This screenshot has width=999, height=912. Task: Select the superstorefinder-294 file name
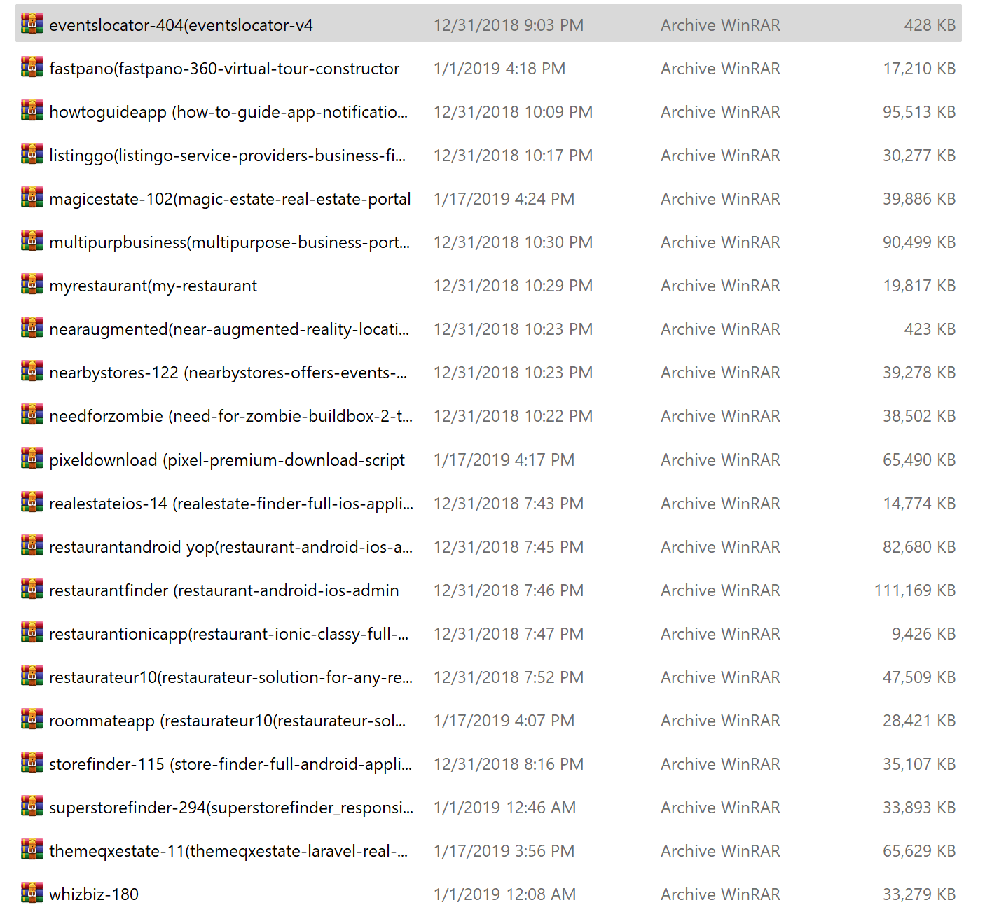click(x=231, y=808)
